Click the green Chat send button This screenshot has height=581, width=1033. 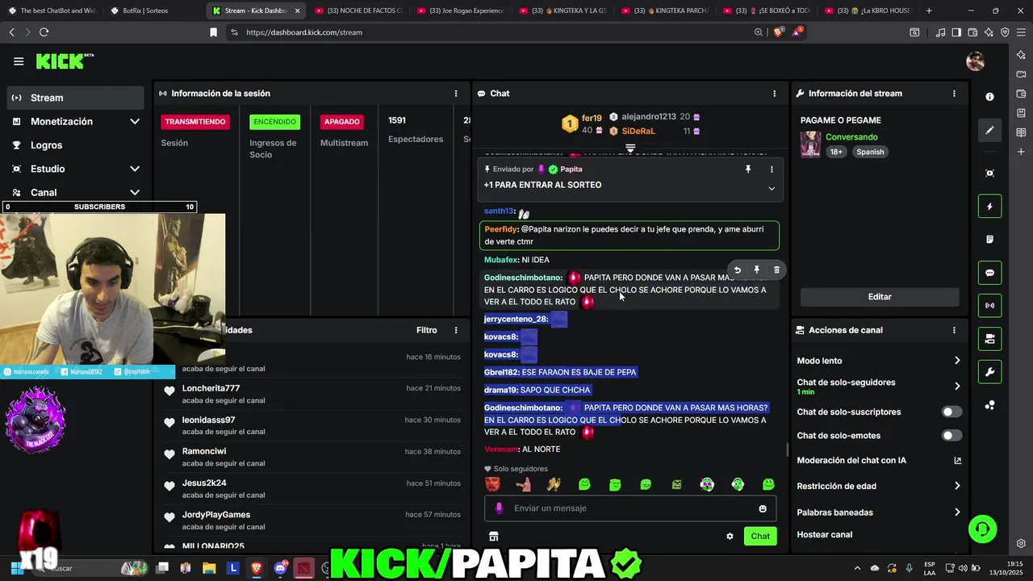click(x=760, y=536)
